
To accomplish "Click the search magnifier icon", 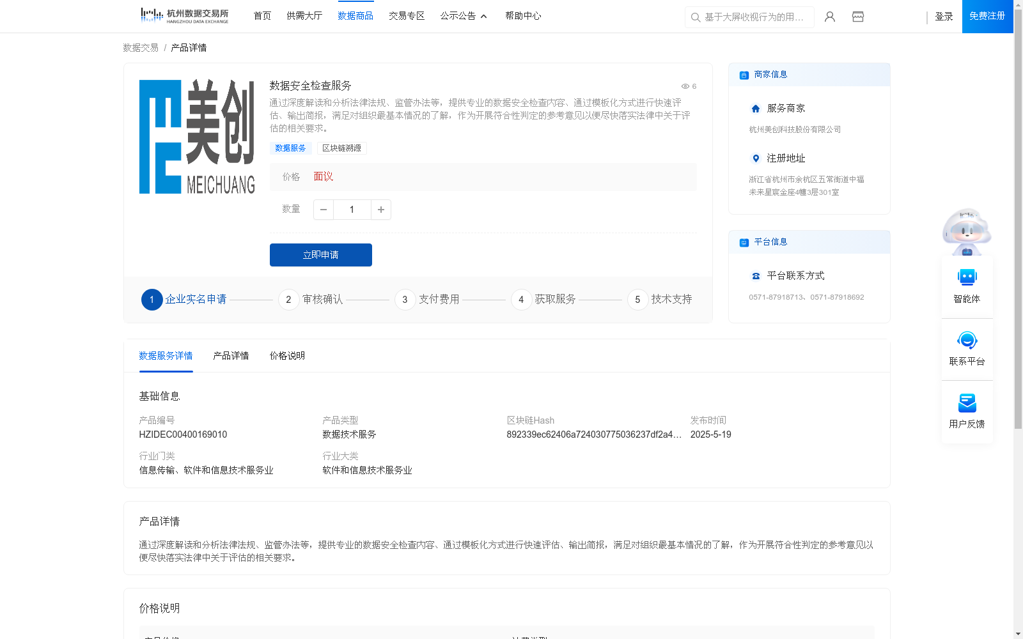I will 696,17.
